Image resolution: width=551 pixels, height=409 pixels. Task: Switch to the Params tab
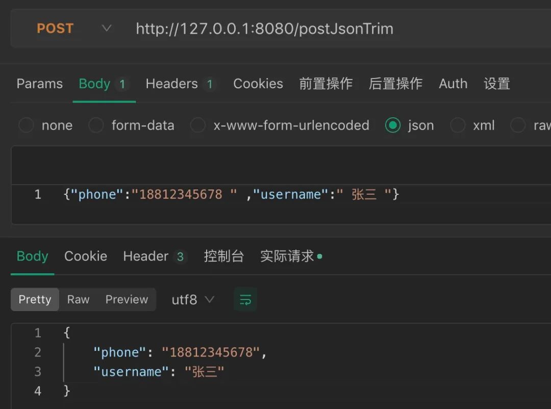click(40, 84)
